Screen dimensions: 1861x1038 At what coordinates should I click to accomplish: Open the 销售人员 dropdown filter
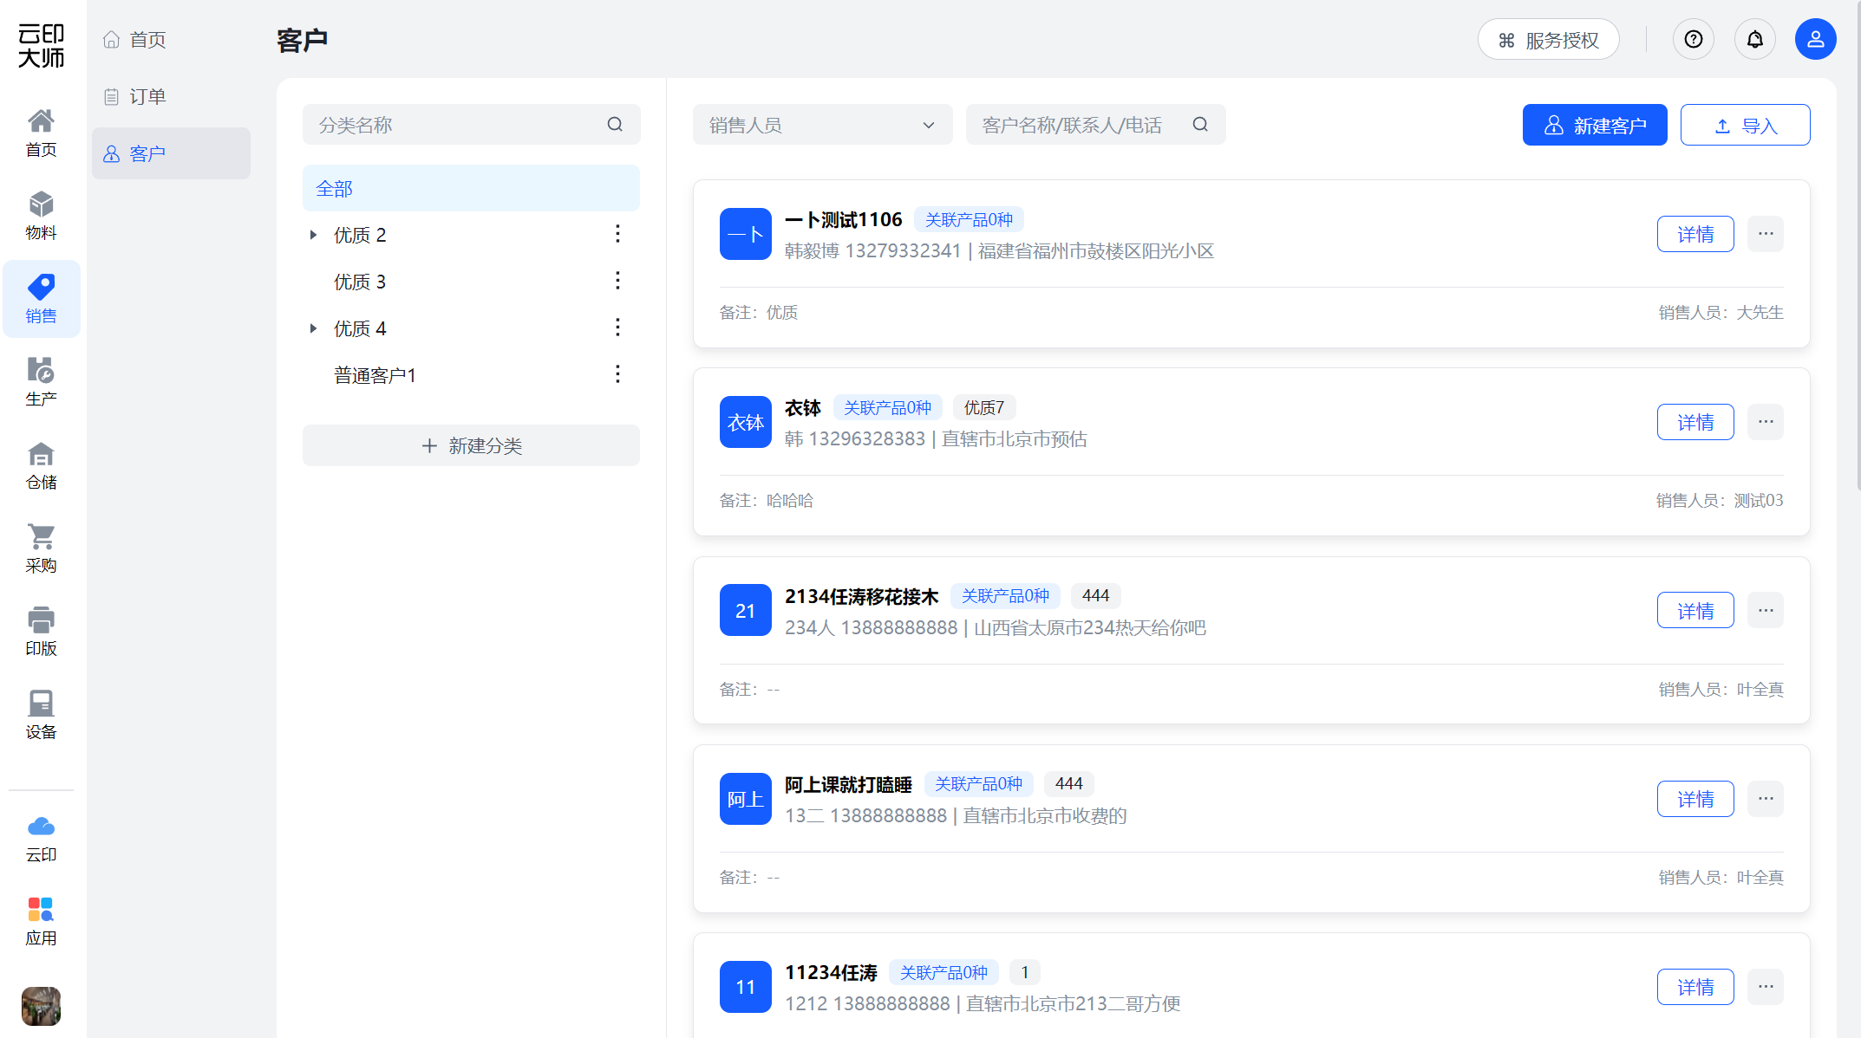(822, 125)
